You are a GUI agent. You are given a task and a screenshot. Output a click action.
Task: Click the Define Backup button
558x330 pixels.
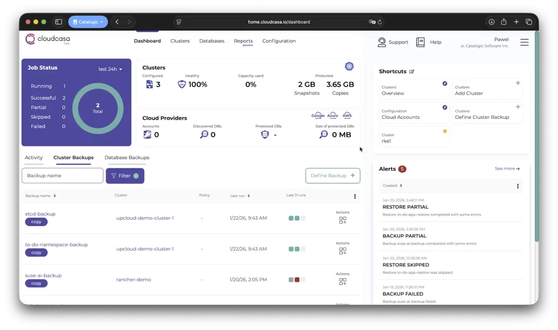(332, 176)
